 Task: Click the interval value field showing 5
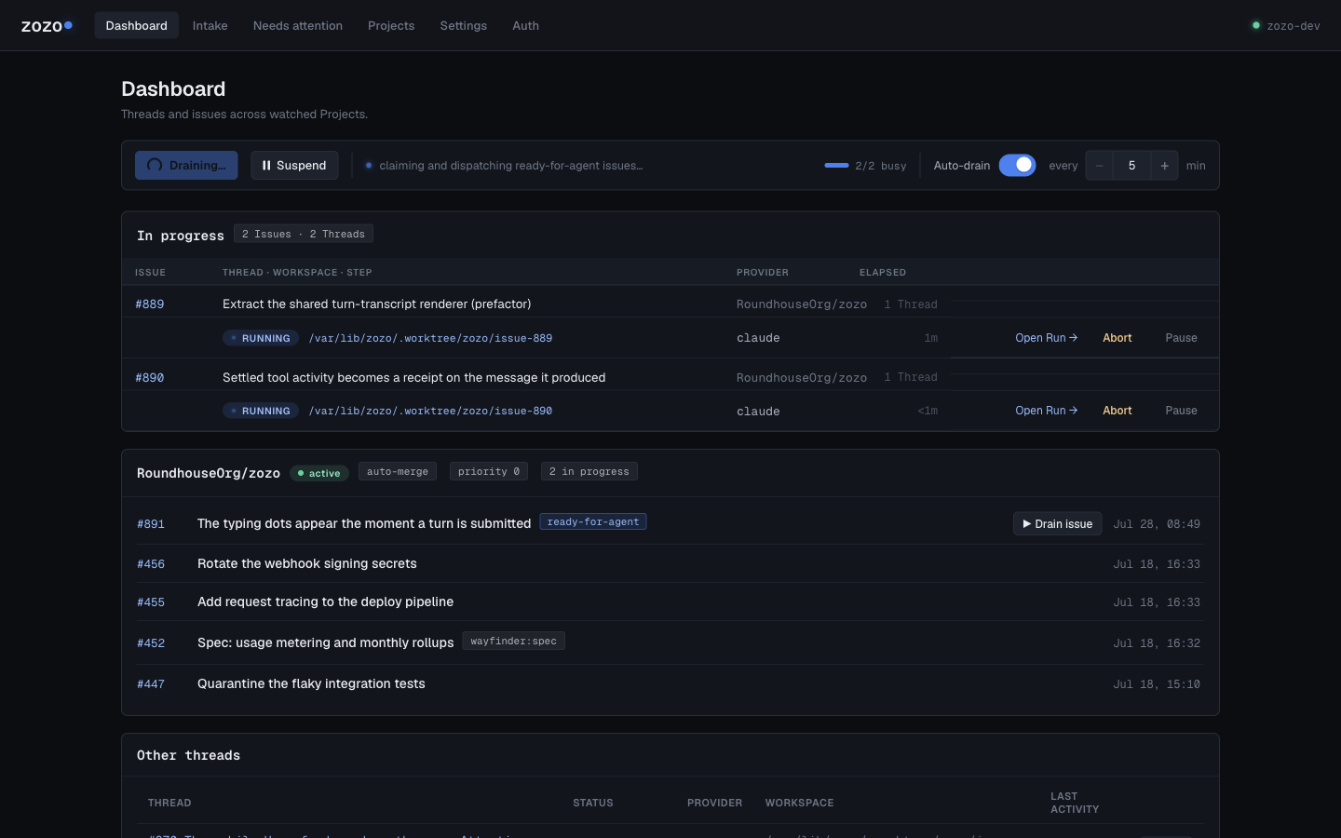(1131, 165)
